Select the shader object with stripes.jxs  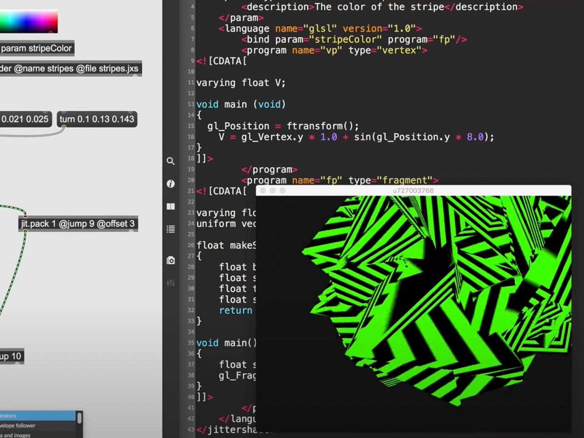click(69, 69)
